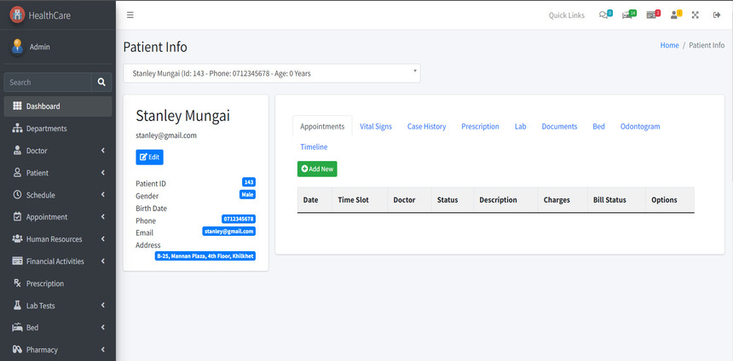
Task: Click the blue Edit button
Action: tap(149, 158)
